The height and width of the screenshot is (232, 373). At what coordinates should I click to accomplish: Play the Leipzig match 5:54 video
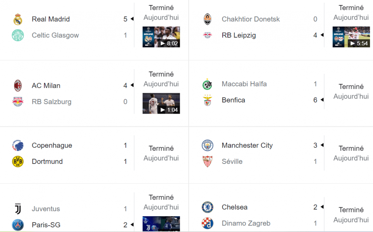tap(351, 37)
